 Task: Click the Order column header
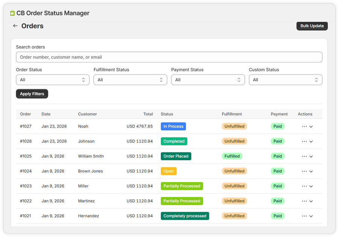(25, 114)
